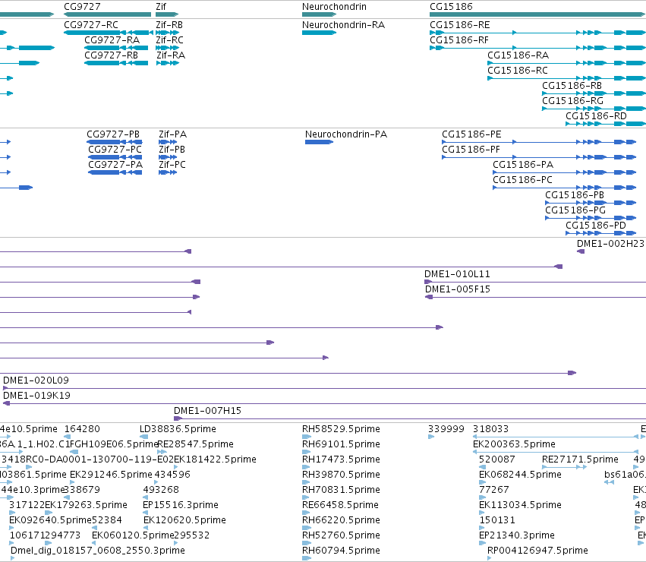Select transcript CG9727-RC
Viewport: 646px width, 562px height.
(91, 25)
